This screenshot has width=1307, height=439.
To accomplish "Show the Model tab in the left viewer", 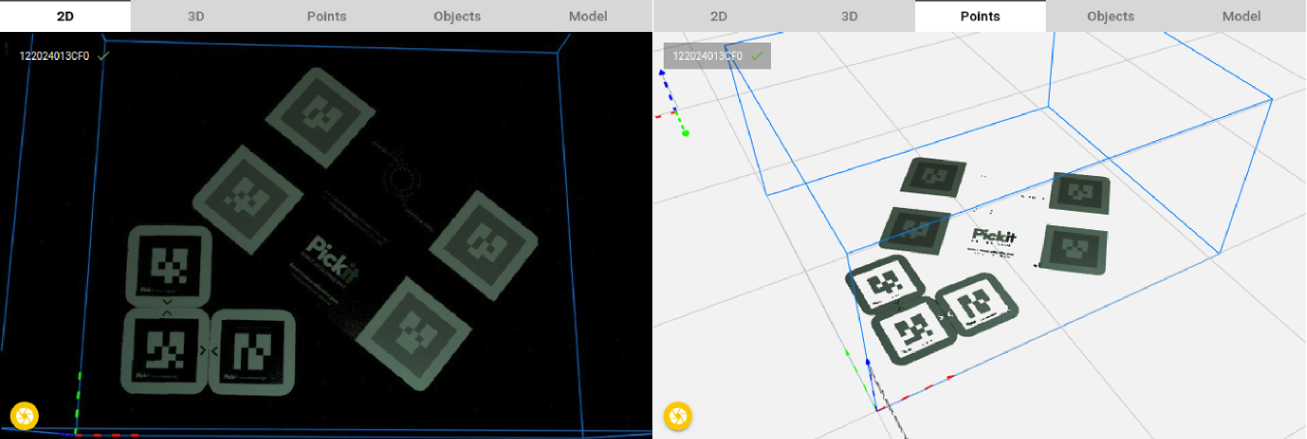I will pyautogui.click(x=587, y=15).
